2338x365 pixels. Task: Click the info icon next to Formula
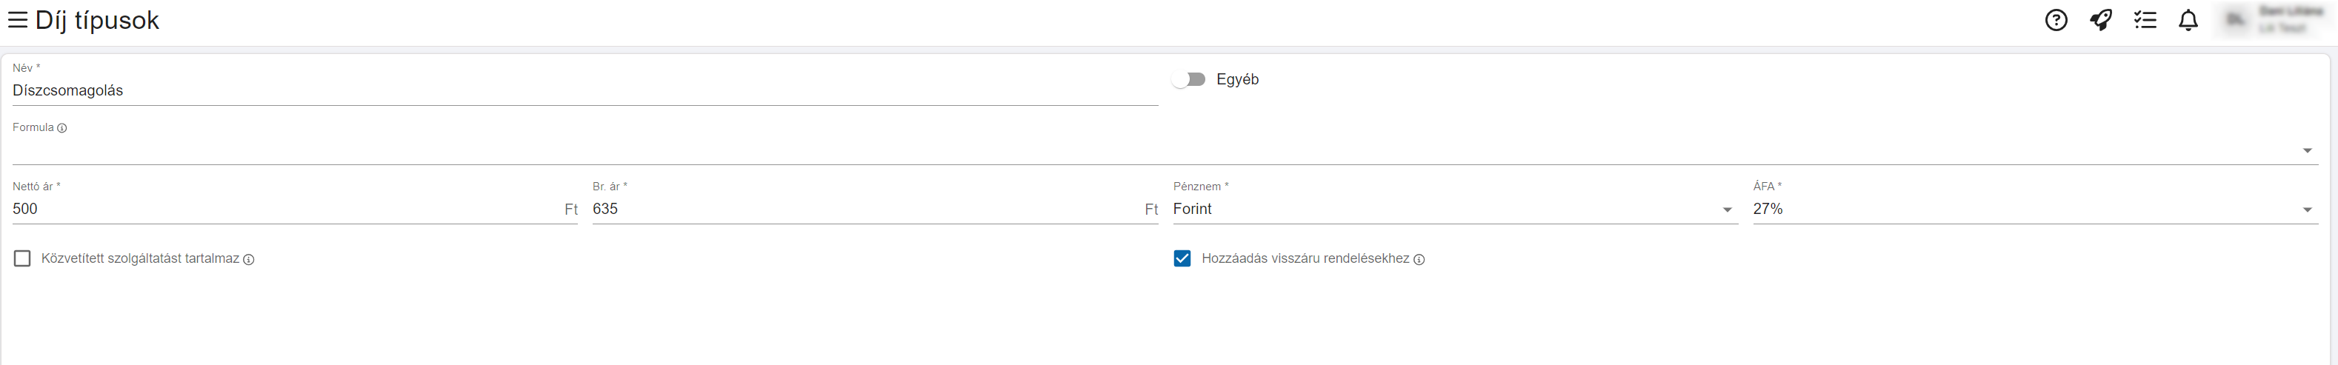[x=61, y=128]
